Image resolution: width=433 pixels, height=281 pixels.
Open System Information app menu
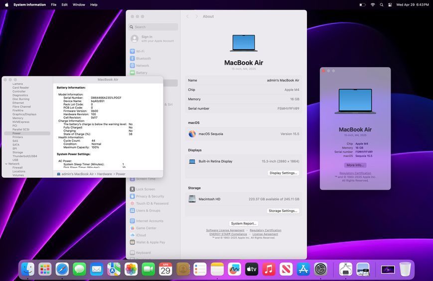pyautogui.click(x=29, y=4)
